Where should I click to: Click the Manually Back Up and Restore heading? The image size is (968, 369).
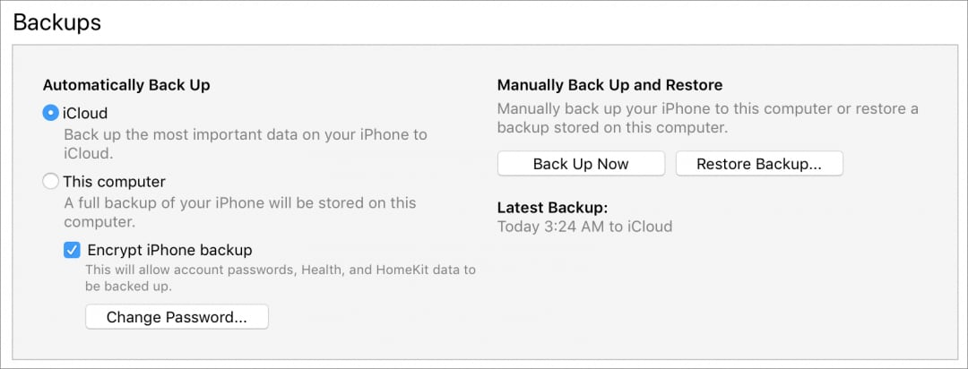(609, 86)
